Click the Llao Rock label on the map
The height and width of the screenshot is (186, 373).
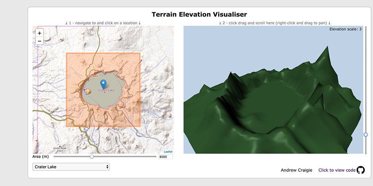tap(93, 76)
